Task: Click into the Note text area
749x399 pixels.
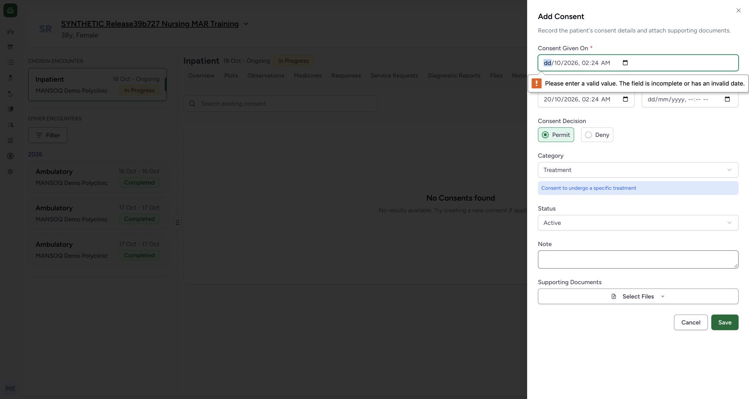Action: point(638,260)
